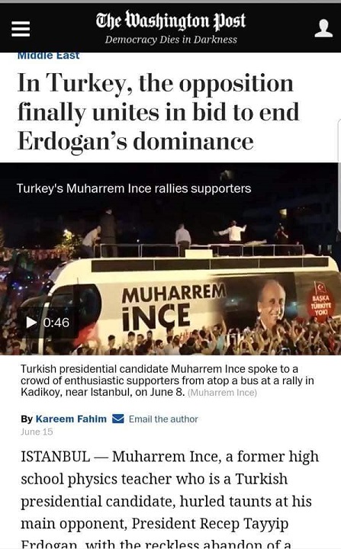Open the hamburger navigation menu

coord(21,29)
